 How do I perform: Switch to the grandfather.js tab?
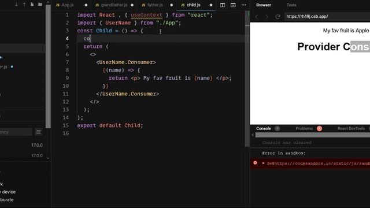pos(114,5)
